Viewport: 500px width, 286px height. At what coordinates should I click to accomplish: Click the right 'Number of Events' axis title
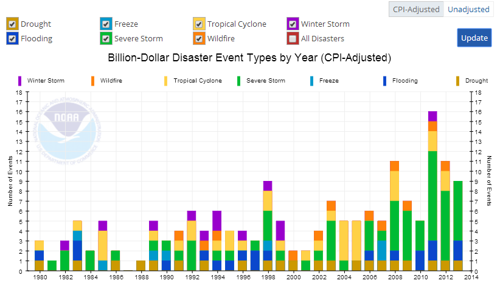pos(489,181)
